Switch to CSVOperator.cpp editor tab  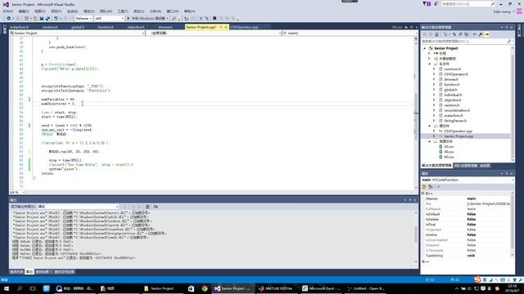(244, 27)
